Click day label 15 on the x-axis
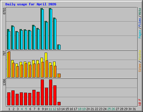The image size is (143, 112). pos(67,109)
